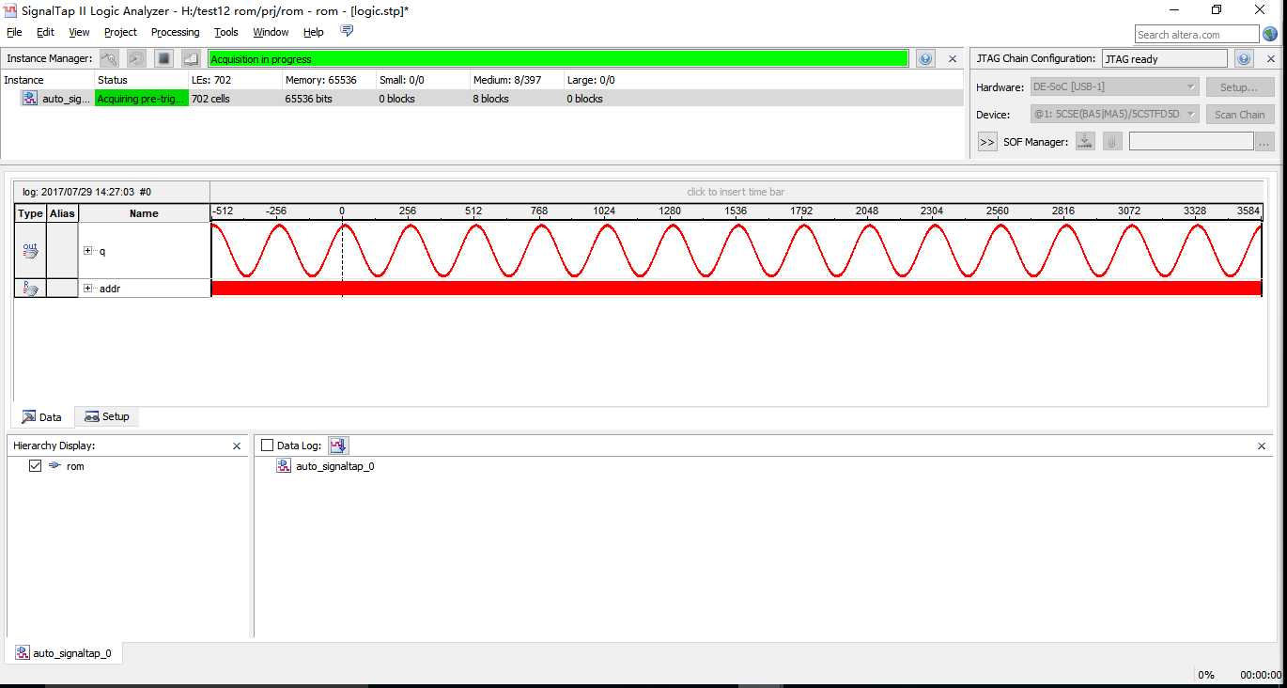Click the JTAG ready status field

(x=1164, y=58)
